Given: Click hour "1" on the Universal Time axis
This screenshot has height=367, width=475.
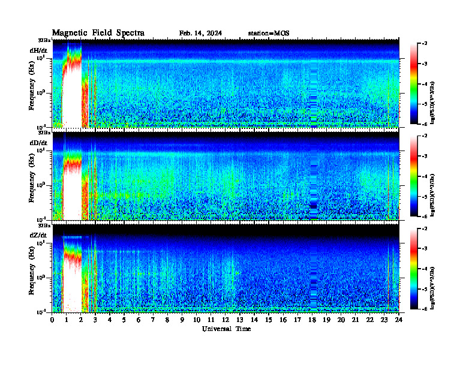Looking at the screenshot, I should point(67,320).
